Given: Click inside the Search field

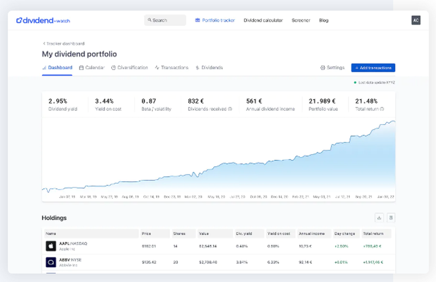Looking at the screenshot, I should (x=165, y=20).
